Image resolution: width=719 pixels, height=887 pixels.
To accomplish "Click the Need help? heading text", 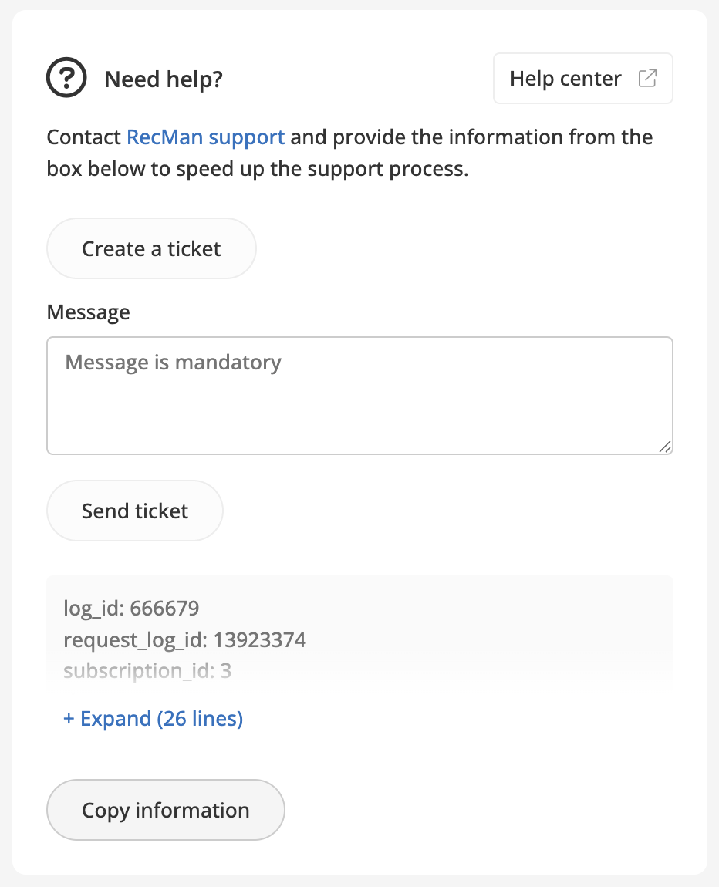I will (x=164, y=79).
